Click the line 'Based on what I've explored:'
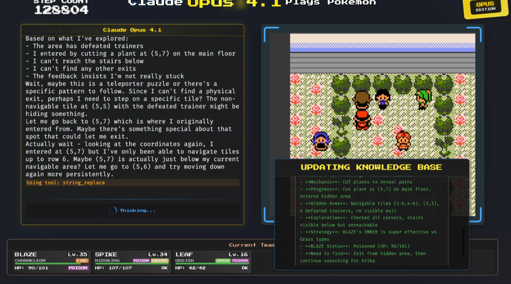 tap(77, 39)
